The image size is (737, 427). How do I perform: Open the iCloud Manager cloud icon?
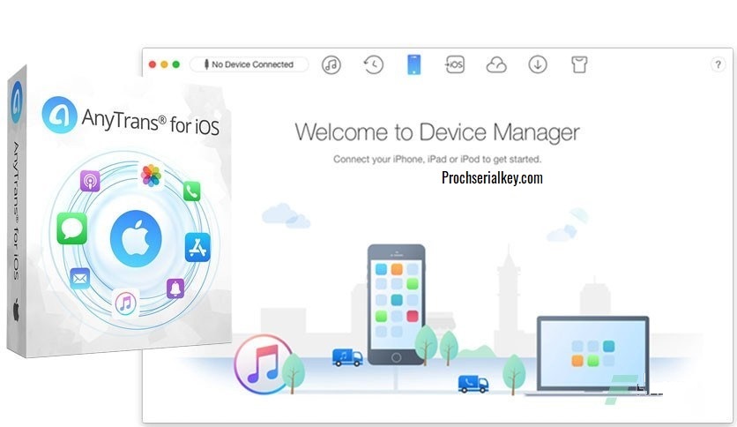pos(496,65)
